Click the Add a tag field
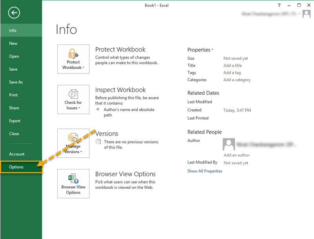The height and width of the screenshot is (239, 314). tap(232, 73)
